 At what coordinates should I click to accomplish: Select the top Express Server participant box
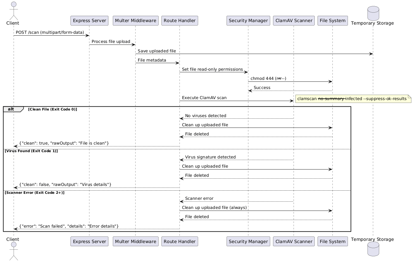tap(89, 21)
